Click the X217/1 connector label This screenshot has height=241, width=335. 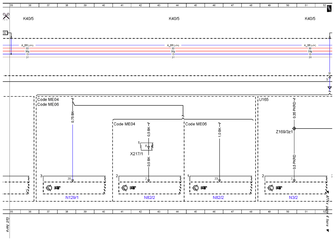[137, 154]
